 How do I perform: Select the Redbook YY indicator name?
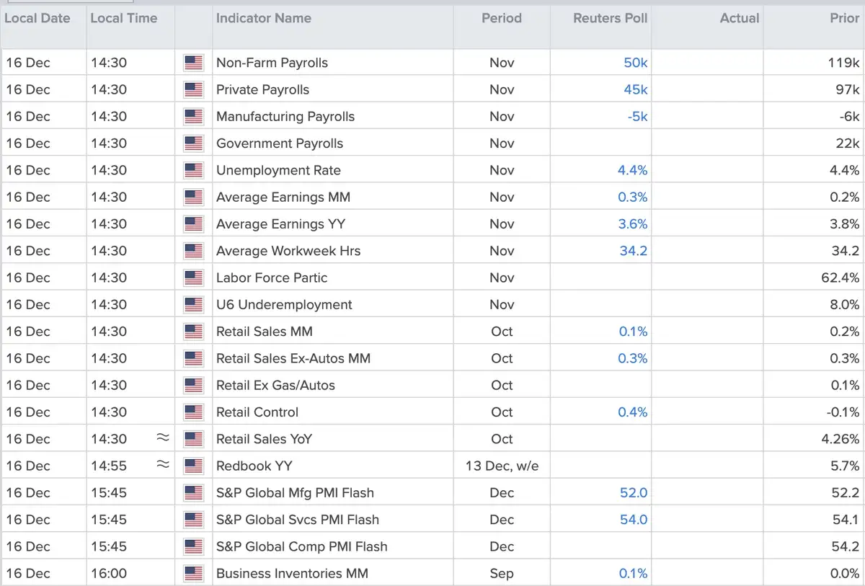click(254, 466)
